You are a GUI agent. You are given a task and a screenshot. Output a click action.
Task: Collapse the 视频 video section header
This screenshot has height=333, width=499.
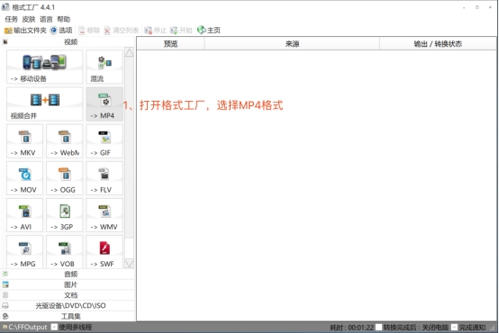tap(68, 42)
